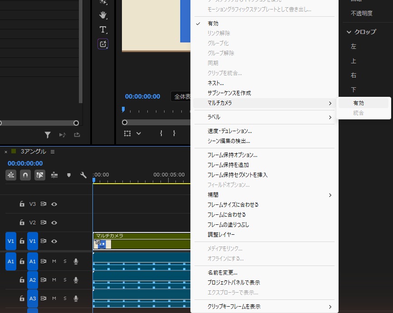Toggle sync lock for V3
Screen dimensions: 393x313
click(x=44, y=204)
